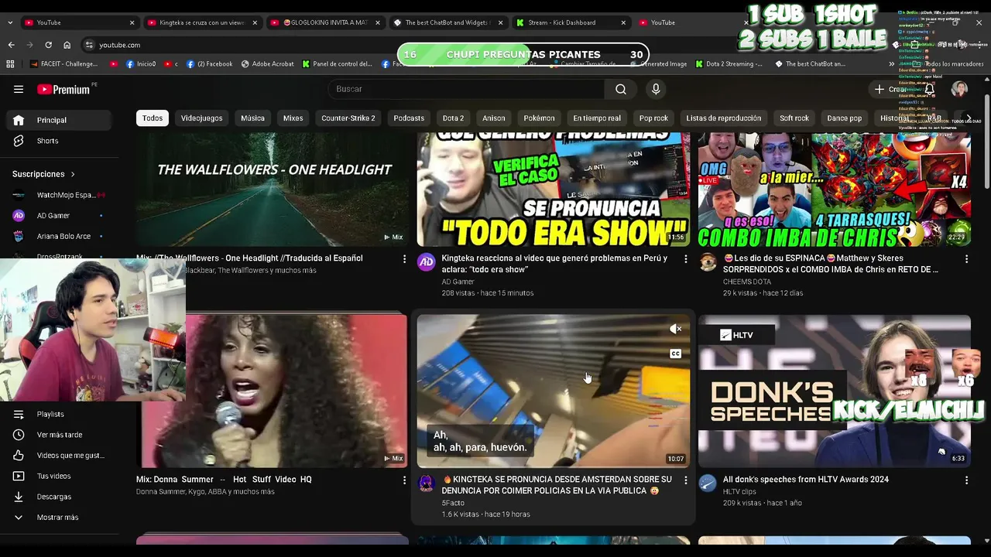Open options for the 5Facto Kingteka video
This screenshot has height=557, width=991.
[x=685, y=480]
